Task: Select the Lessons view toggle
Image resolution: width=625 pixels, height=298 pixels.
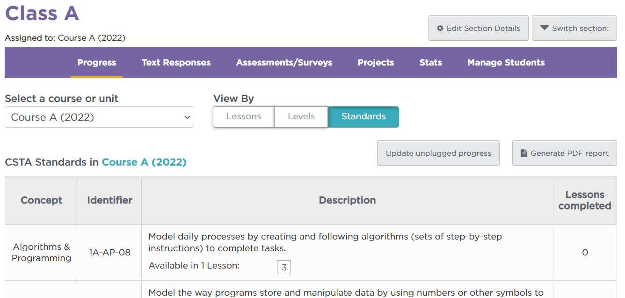Action: (x=243, y=117)
